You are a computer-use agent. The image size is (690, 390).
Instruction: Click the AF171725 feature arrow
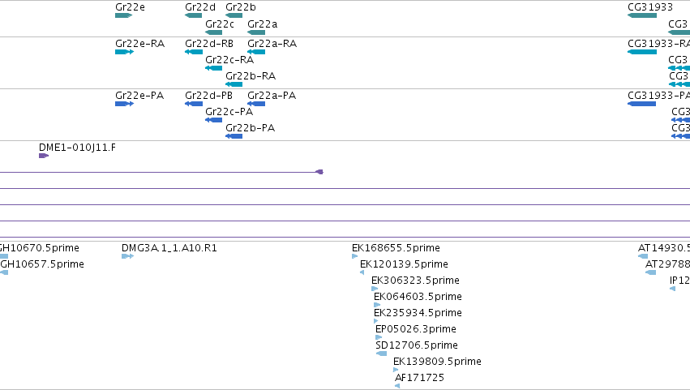pyautogui.click(x=397, y=386)
